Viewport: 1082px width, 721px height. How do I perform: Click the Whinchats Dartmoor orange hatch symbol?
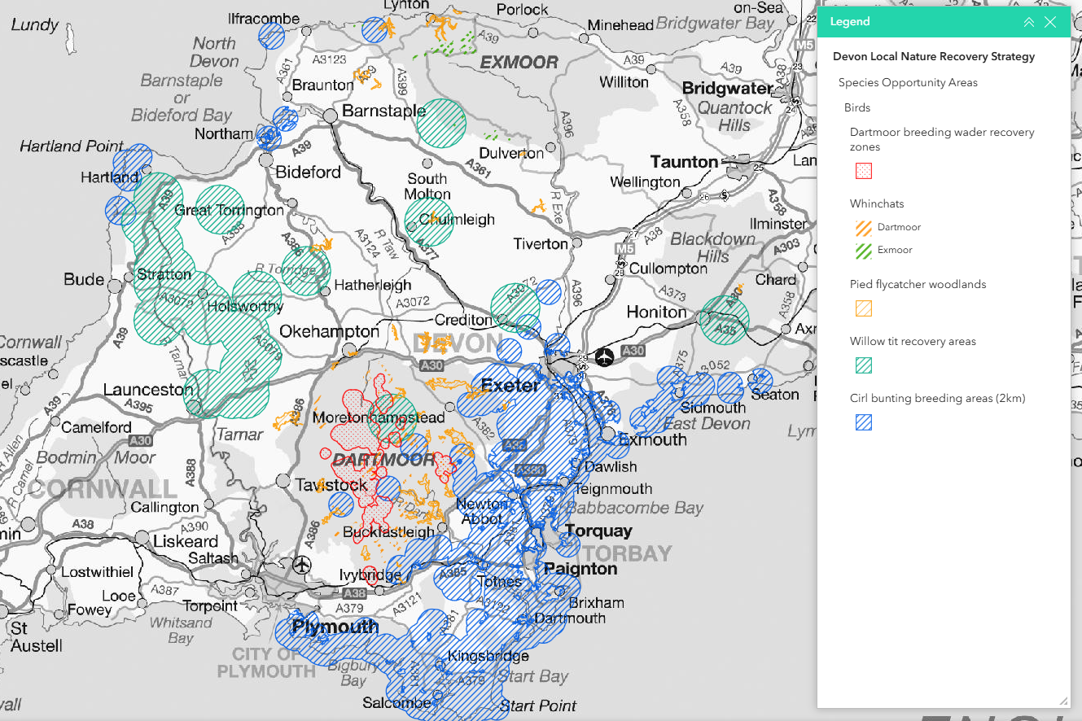[x=863, y=228]
